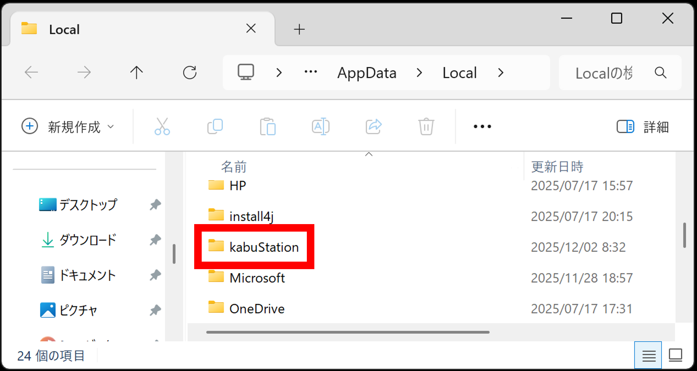The height and width of the screenshot is (371, 697).
Task: Click the Share icon in the toolbar
Action: [373, 126]
